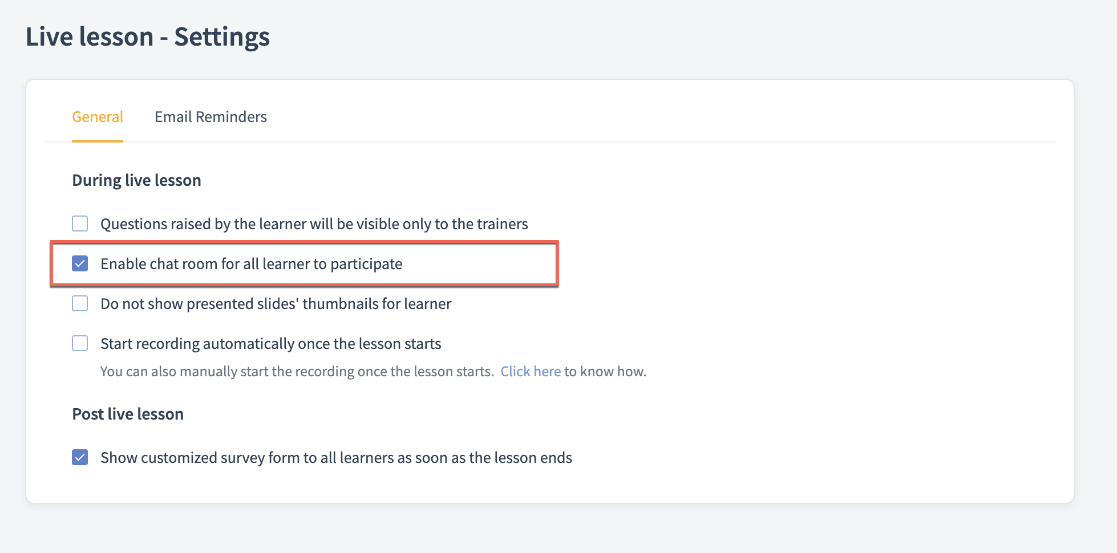Open the 'Click here' recording help link
The width and height of the screenshot is (1117, 553).
(531, 372)
